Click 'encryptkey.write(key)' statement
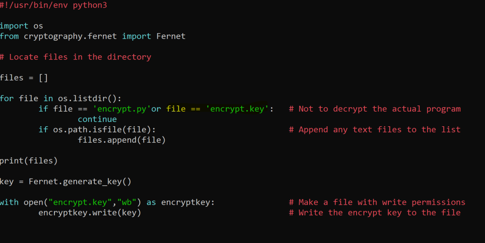 [x=90, y=213]
